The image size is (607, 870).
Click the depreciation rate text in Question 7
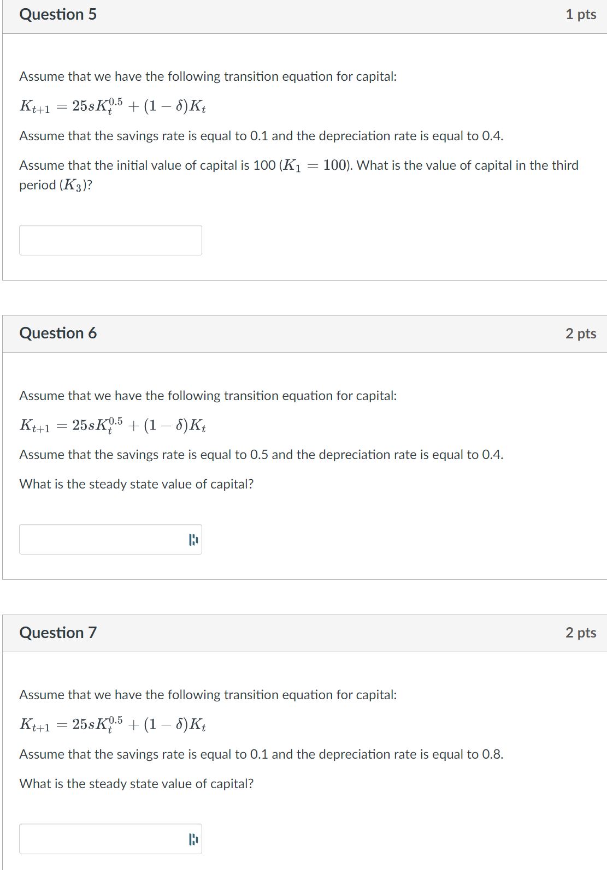[262, 754]
